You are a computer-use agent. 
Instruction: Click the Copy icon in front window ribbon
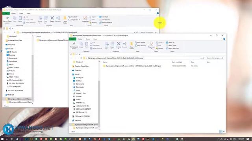click(82, 45)
